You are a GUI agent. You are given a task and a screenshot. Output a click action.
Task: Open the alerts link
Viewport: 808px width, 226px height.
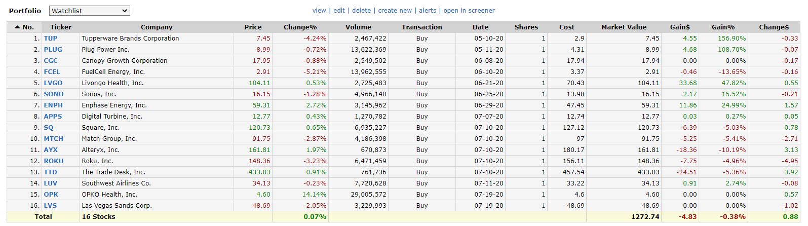point(427,11)
